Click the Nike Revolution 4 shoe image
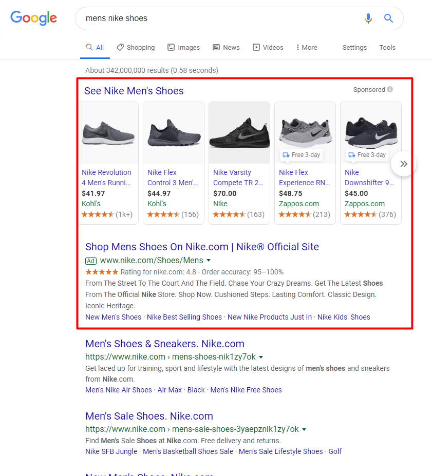This screenshot has width=432, height=476. (x=108, y=133)
